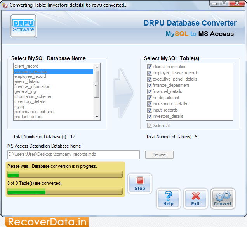Viewport: 247px width, 227px height.
Task: Click the Exit button with red X
Action: tap(195, 199)
